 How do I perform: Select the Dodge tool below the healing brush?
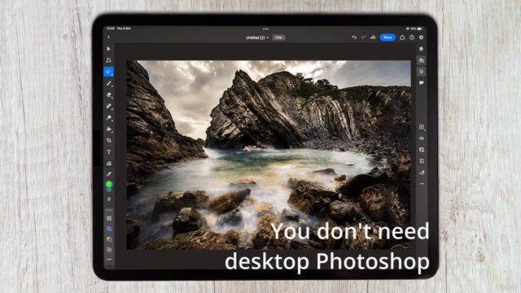(108, 117)
